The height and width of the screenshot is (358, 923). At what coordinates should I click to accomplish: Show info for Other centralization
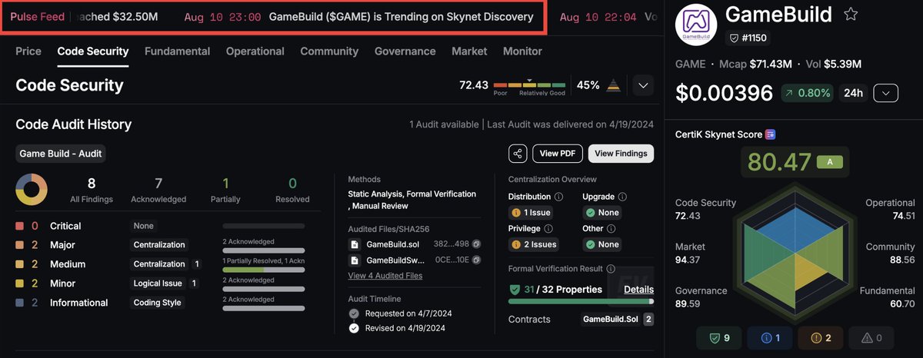(611, 228)
